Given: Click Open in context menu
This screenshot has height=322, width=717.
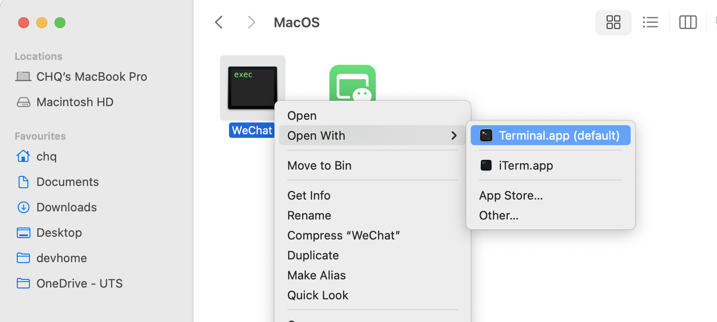Looking at the screenshot, I should click(302, 116).
